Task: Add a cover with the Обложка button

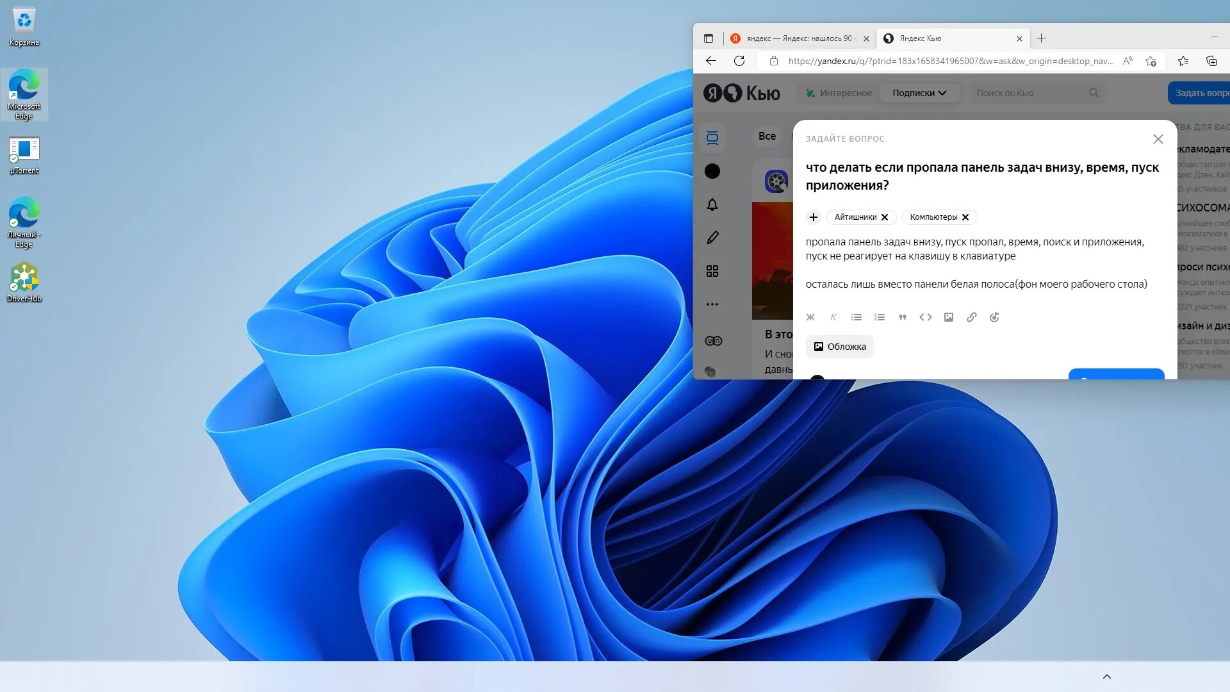Action: tap(840, 347)
